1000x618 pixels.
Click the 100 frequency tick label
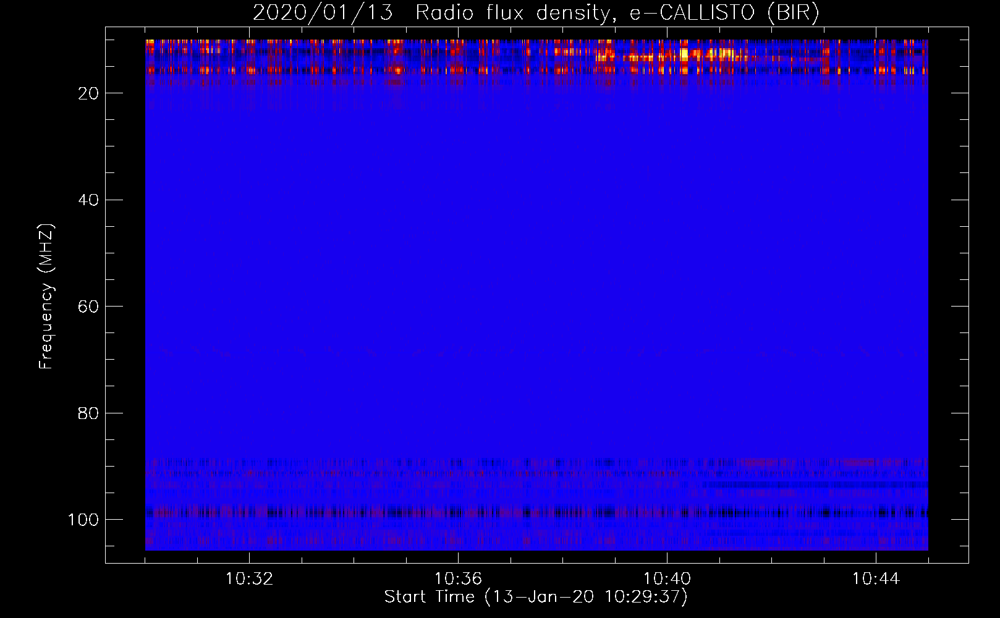[x=83, y=520]
